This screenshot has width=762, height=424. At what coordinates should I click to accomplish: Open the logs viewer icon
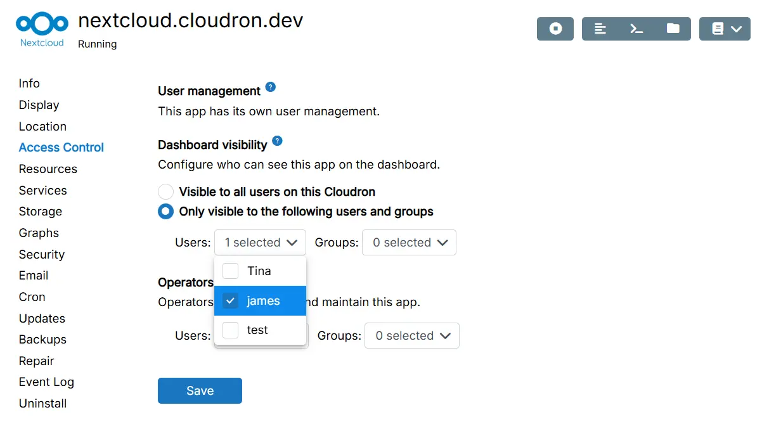600,29
